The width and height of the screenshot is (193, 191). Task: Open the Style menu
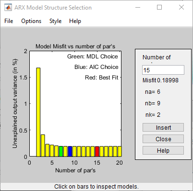(x=55, y=21)
